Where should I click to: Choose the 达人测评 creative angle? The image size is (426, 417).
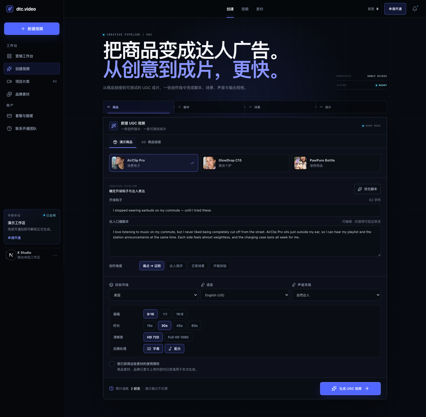coord(176,266)
